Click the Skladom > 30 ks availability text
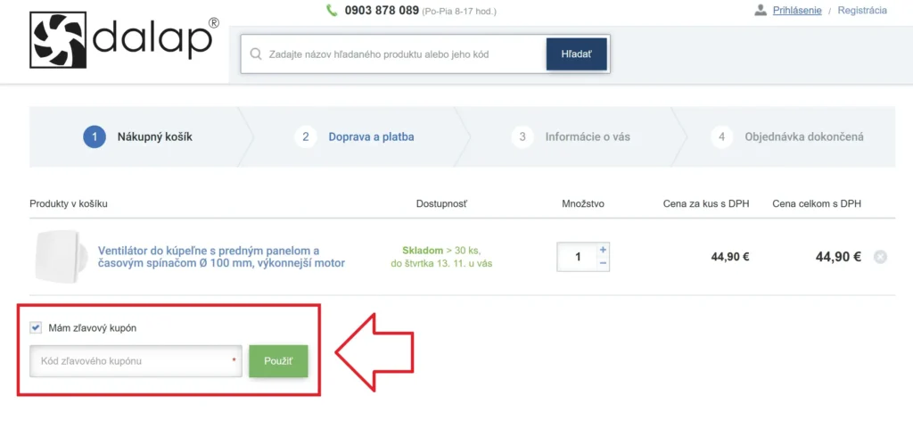Image resolution: width=913 pixels, height=437 pixels. [x=441, y=250]
